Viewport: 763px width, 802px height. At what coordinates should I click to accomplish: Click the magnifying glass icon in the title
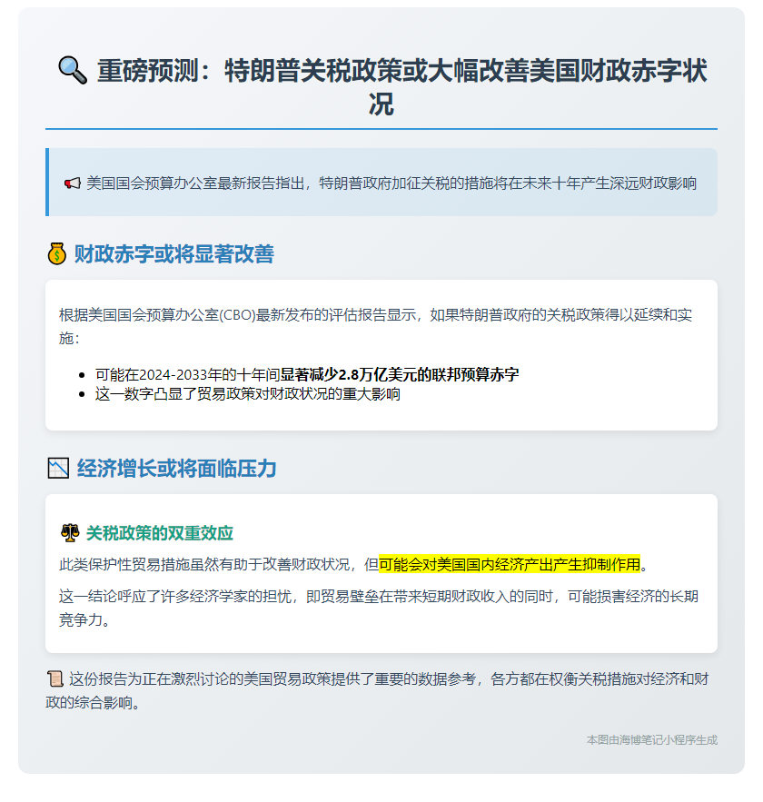[72, 69]
